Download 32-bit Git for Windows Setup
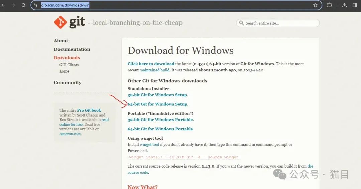 [x=158, y=95]
